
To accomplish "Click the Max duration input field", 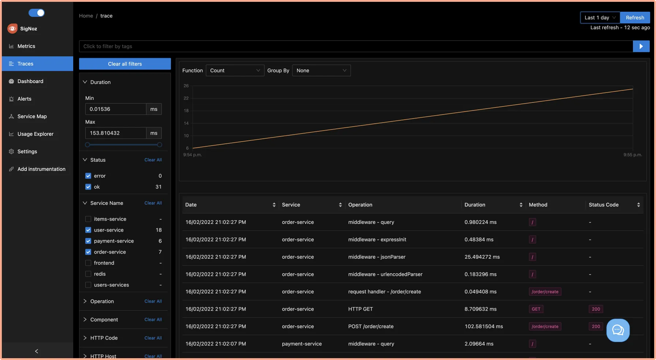I will coord(116,133).
